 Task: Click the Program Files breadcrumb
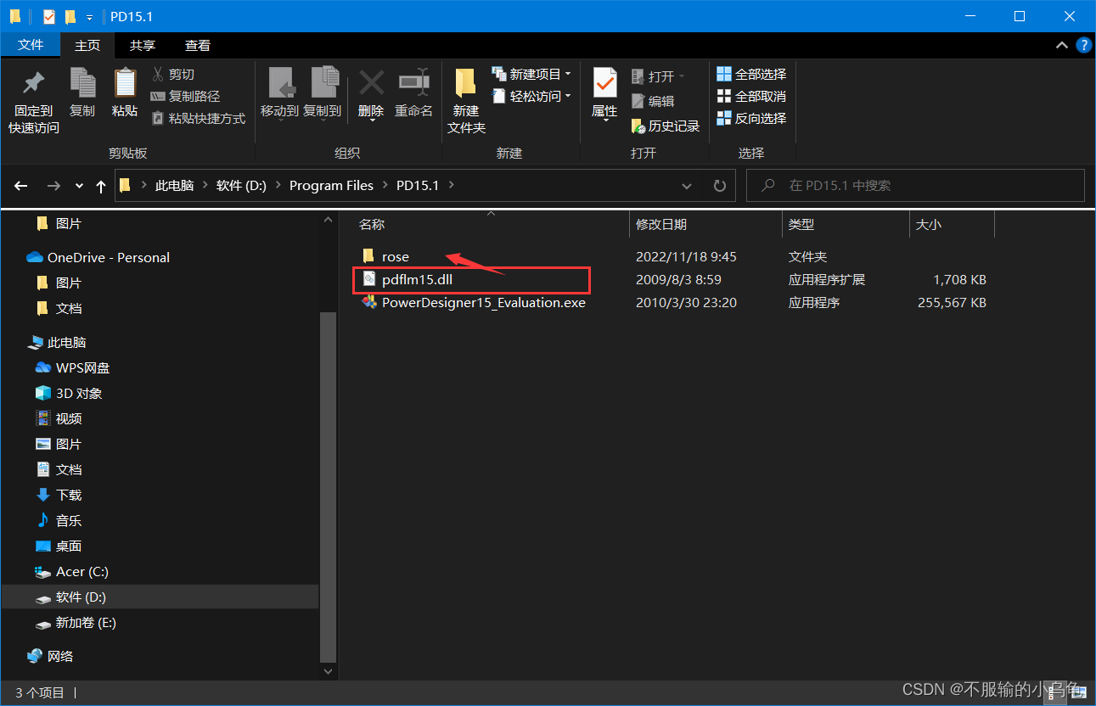331,185
